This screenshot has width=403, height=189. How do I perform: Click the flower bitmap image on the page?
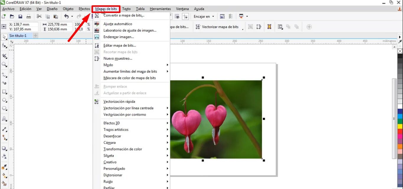[x=216, y=119]
